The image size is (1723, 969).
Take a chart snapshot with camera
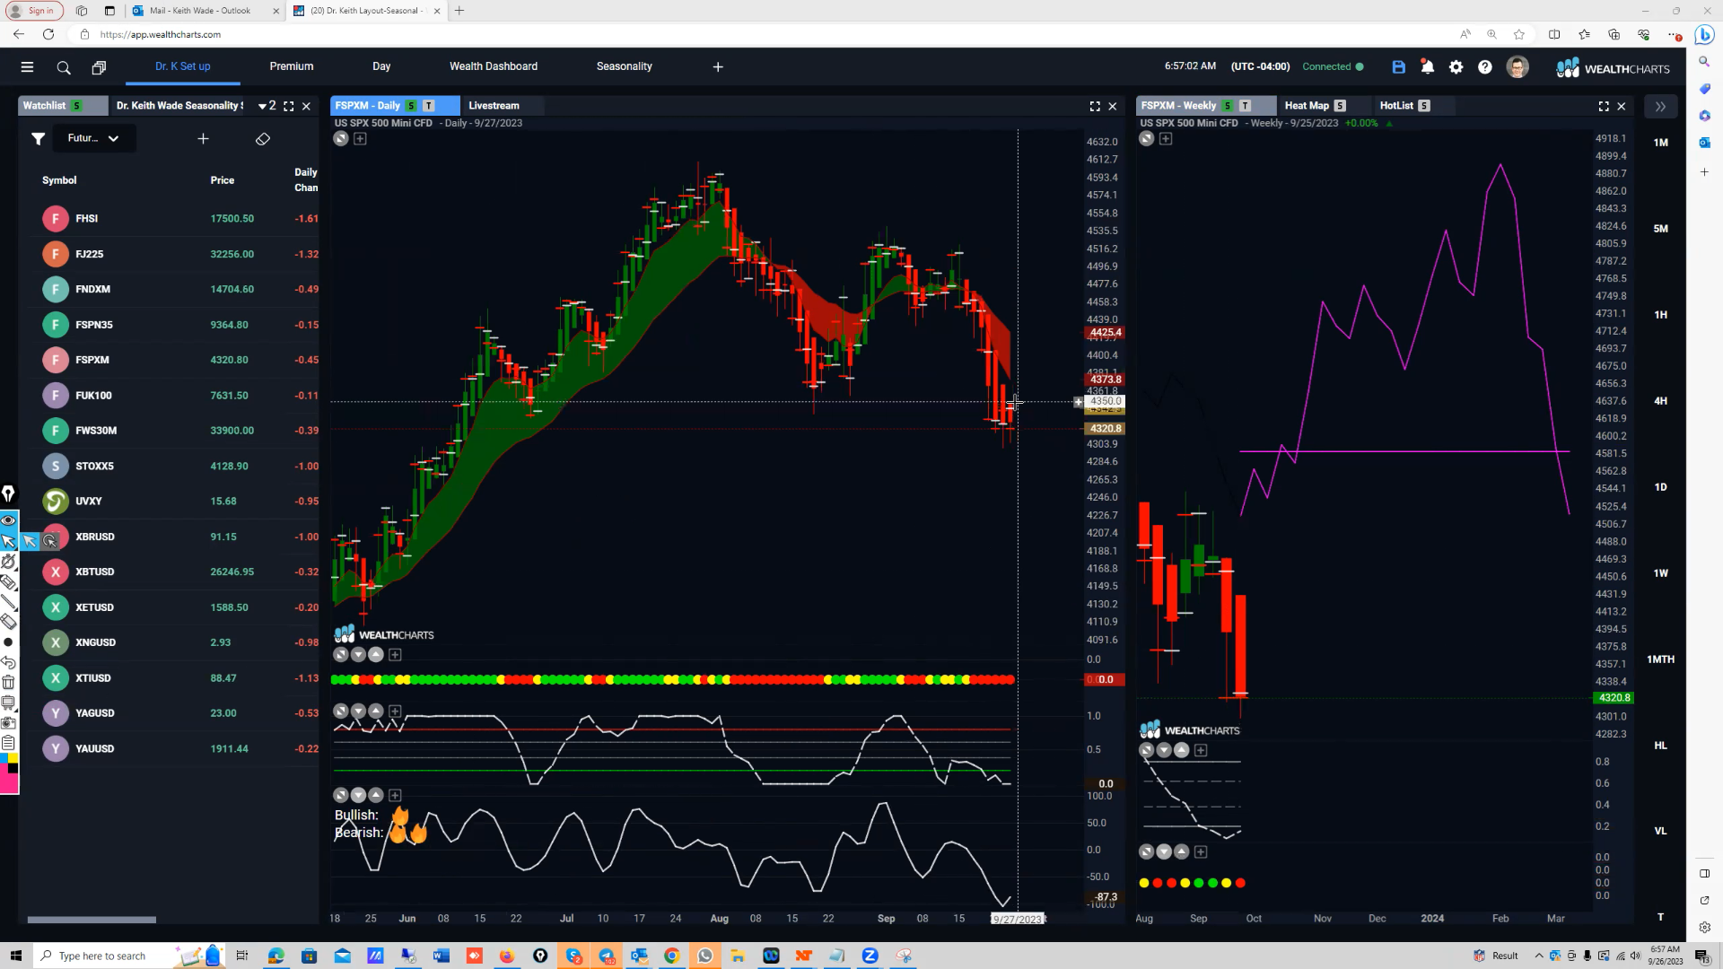pyautogui.click(x=8, y=722)
